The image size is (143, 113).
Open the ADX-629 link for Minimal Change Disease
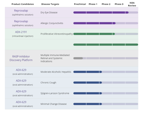[x=21, y=102]
